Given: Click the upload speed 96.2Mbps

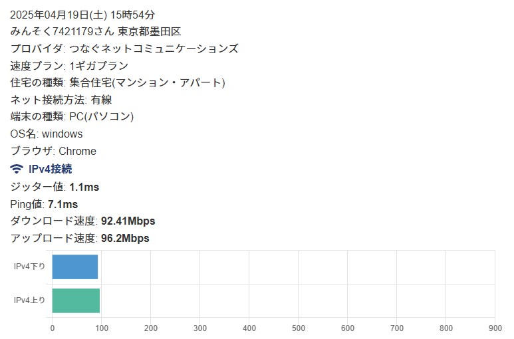Looking at the screenshot, I should [124, 238].
